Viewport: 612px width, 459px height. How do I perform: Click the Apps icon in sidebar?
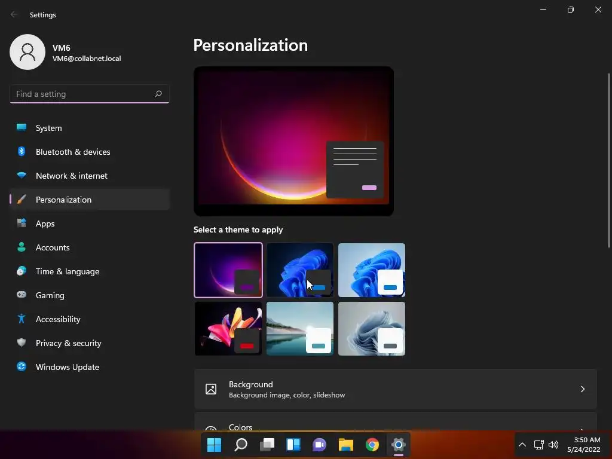pos(22,224)
